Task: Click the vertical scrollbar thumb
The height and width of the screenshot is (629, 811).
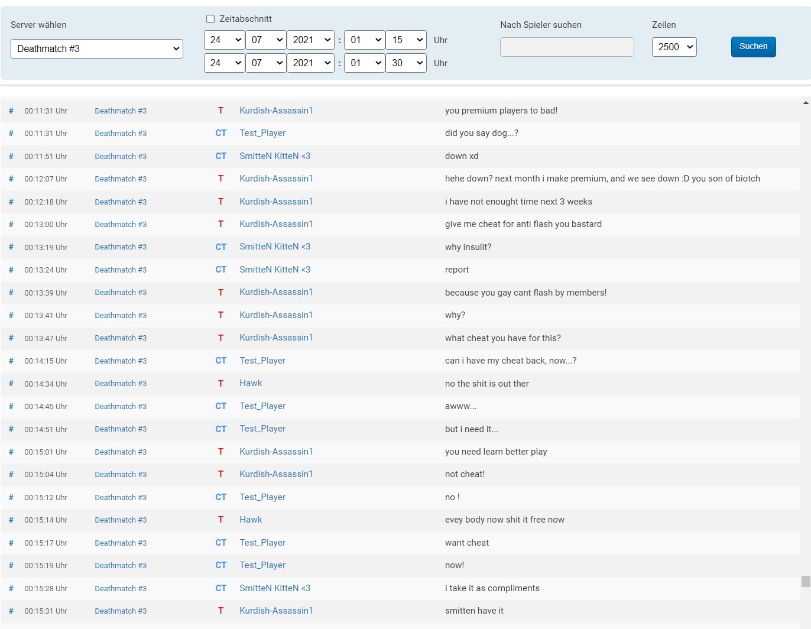Action: click(x=806, y=581)
